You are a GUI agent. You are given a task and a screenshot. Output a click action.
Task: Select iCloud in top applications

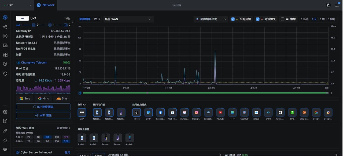(256, 112)
